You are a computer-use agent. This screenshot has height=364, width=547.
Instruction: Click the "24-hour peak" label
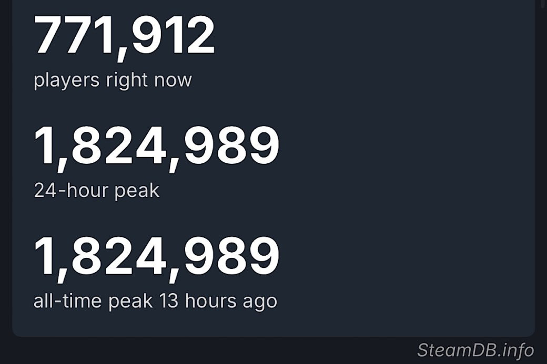pyautogui.click(x=96, y=190)
